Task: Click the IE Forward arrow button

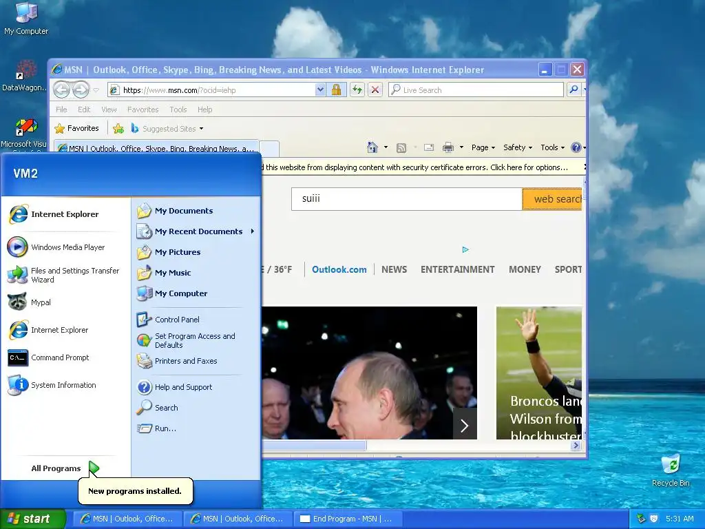Action: click(81, 90)
